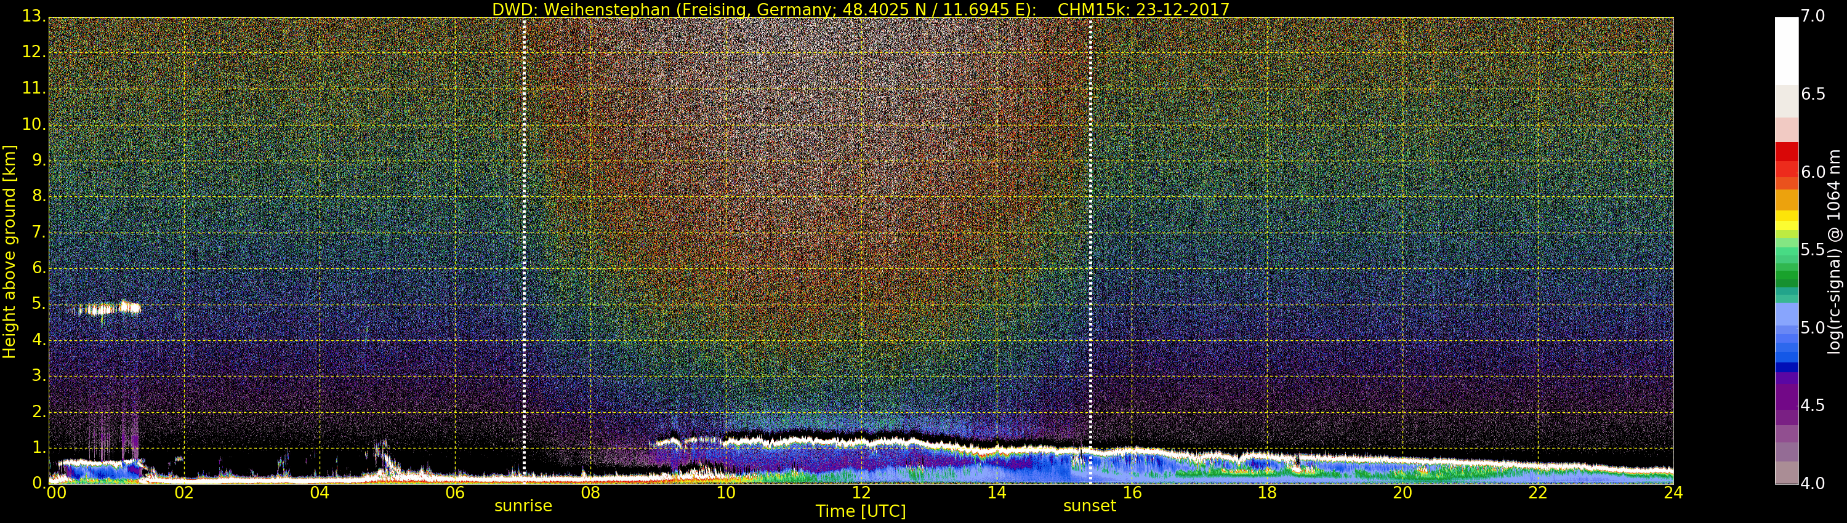The width and height of the screenshot is (1847, 523).
Task: Click the height axis tick '6.'
Action: (x=38, y=268)
